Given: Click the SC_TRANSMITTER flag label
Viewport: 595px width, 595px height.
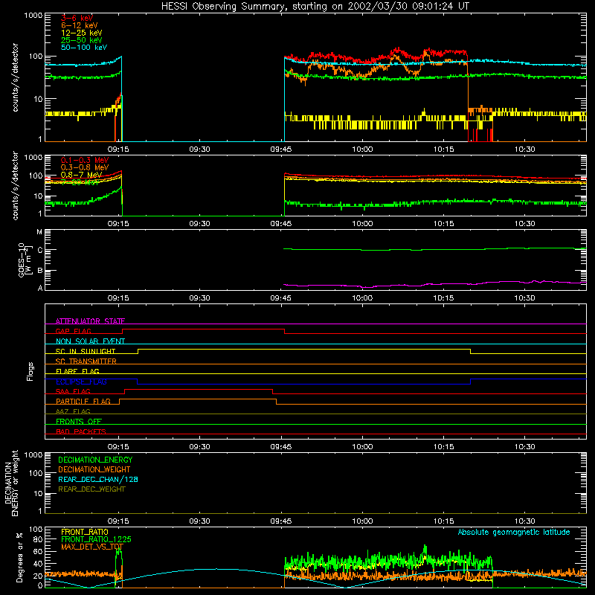Looking at the screenshot, I should point(86,361).
